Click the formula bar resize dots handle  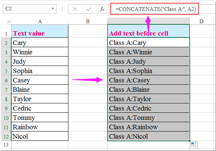[62, 9]
